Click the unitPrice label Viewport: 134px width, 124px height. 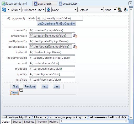(22, 80)
